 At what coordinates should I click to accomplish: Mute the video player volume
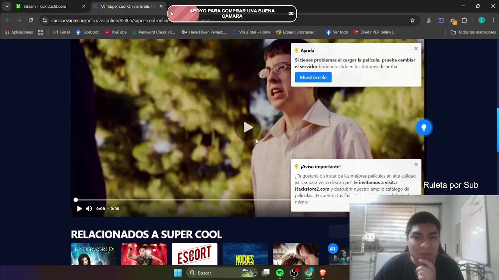coord(89,209)
